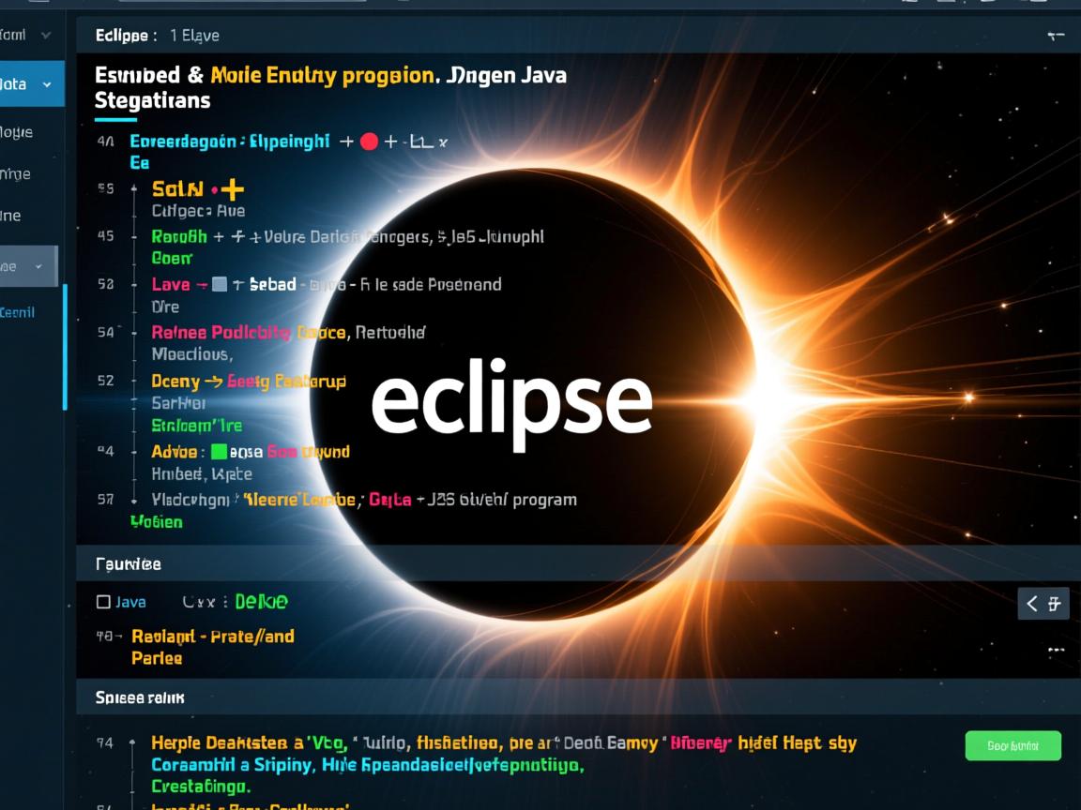Click line number 52 in the code gutter

106,381
